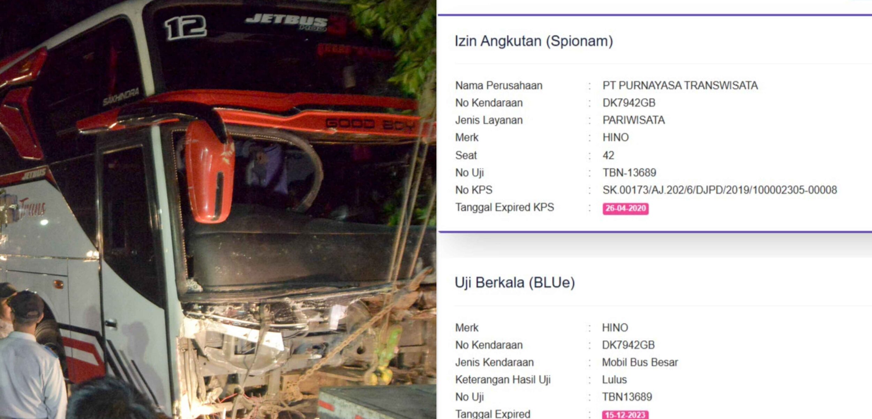The image size is (872, 419).
Task: Click HINO brand in Izin Angkutan section
Action: point(615,137)
